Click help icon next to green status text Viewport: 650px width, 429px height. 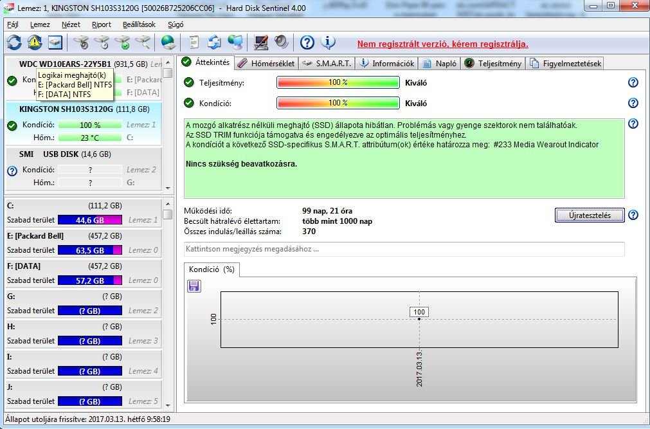pos(633,123)
